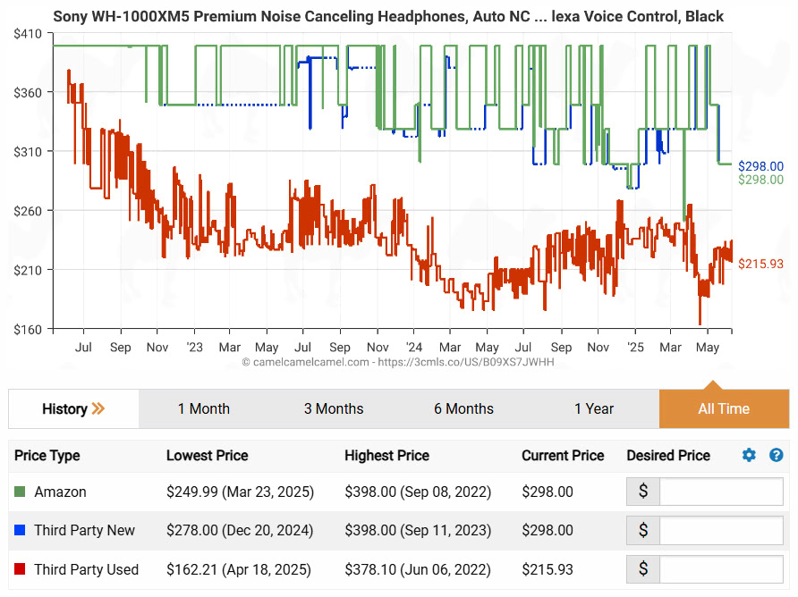Switch to the 1 Month tab
Image resolution: width=798 pixels, height=597 pixels.
tap(203, 409)
